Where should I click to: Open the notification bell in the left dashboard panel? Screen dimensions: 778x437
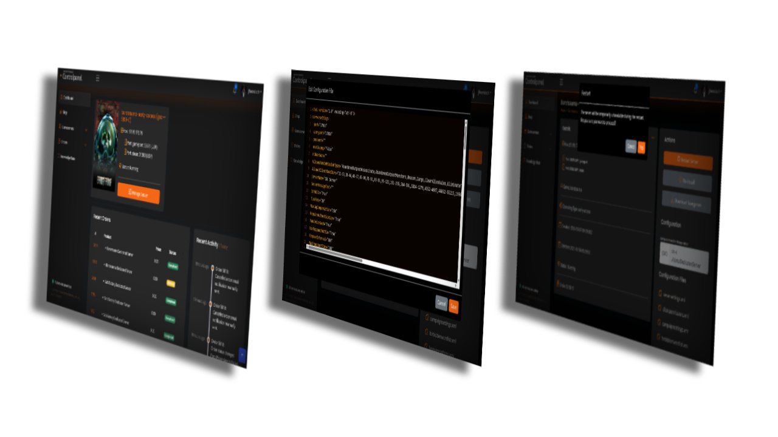pos(235,89)
